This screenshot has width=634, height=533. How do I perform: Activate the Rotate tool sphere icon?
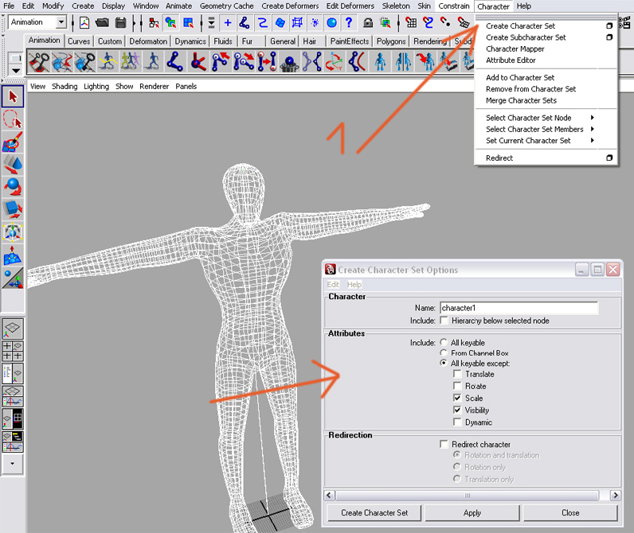13,188
